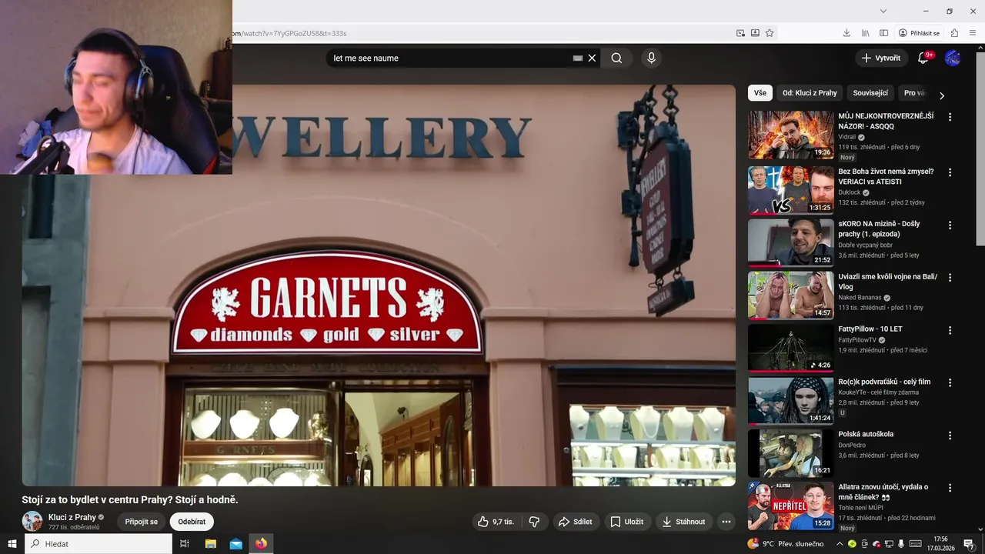Expand the list-all-tabs chevron

coord(883,11)
